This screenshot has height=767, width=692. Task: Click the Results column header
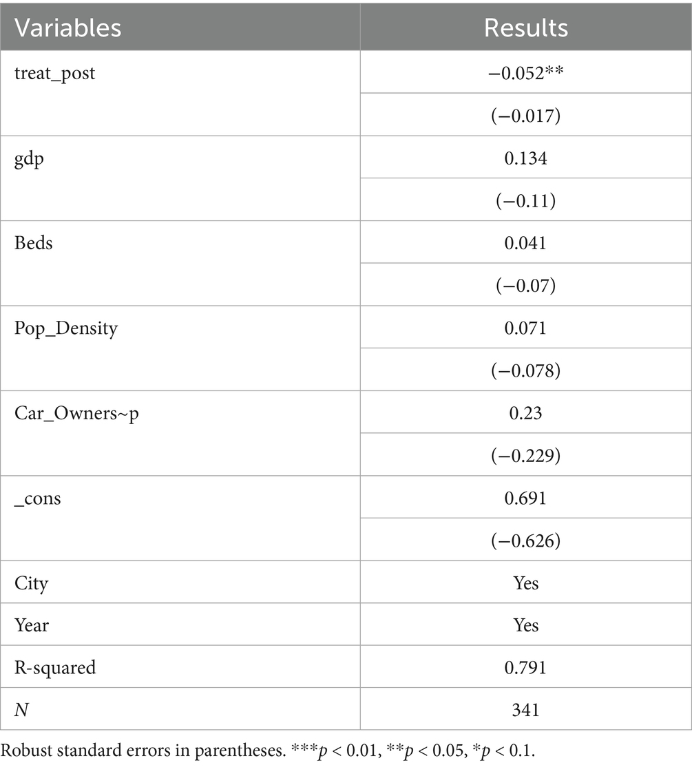(x=525, y=27)
